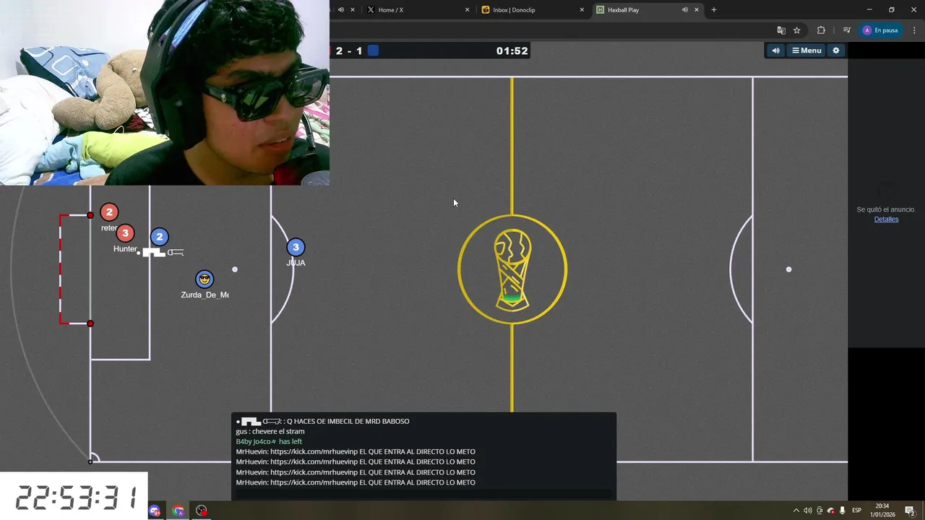Bookmark this page with the star

tap(797, 30)
